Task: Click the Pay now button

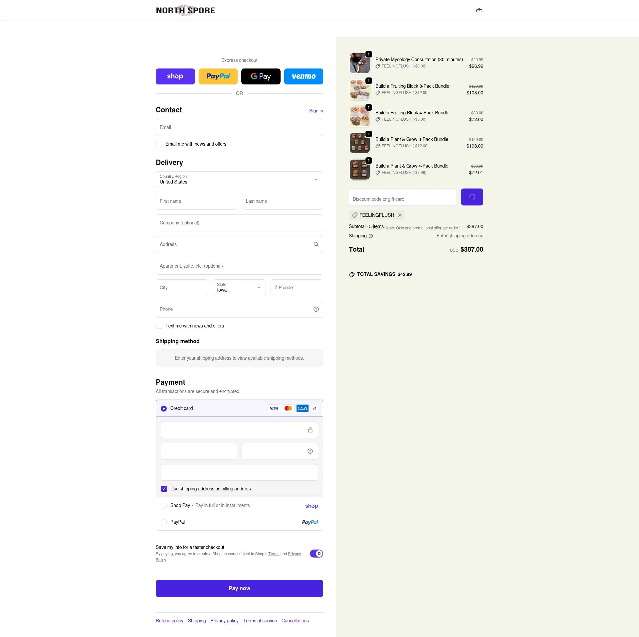Action: pyautogui.click(x=239, y=588)
